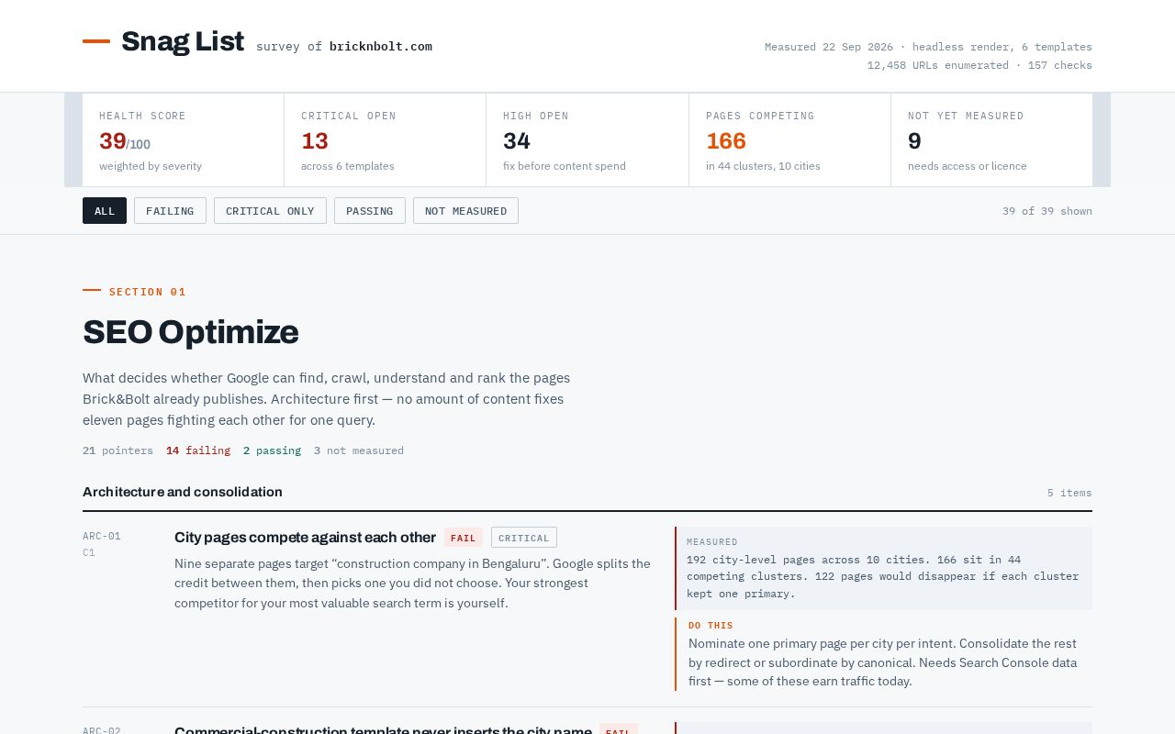Click the '39 of 39 shown' counter
The height and width of the screenshot is (734, 1175).
pos(1047,211)
